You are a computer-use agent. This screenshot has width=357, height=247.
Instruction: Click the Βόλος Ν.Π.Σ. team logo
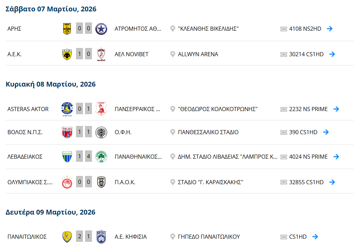coord(67,132)
